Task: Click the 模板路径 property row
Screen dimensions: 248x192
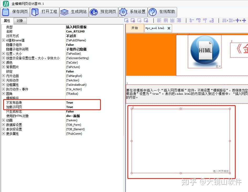Action: [63, 98]
